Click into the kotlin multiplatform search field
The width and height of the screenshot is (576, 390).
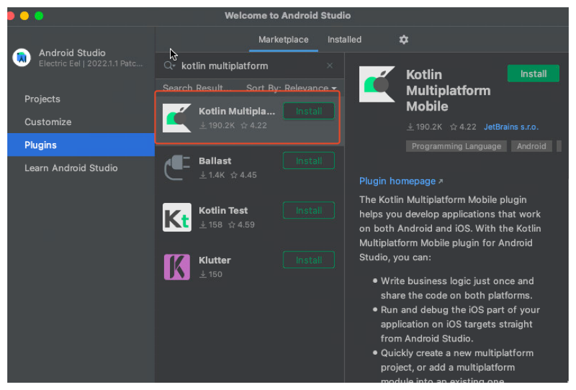point(251,66)
